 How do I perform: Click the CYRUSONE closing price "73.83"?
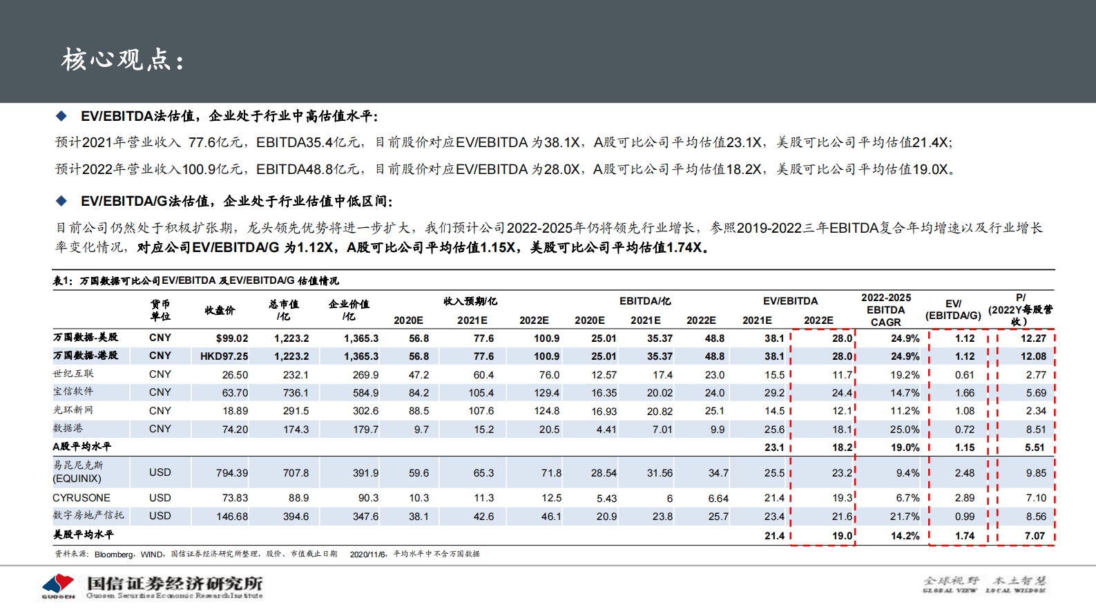[x=235, y=498]
